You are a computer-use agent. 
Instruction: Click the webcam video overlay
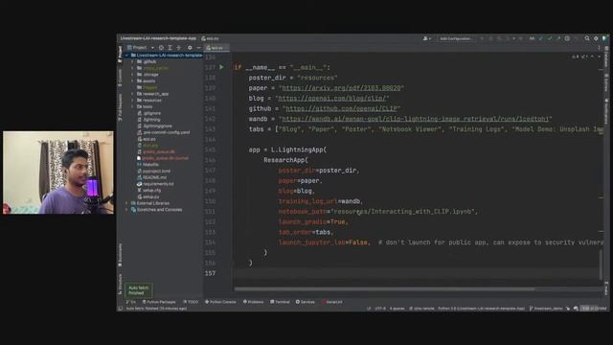pyautogui.click(x=58, y=172)
